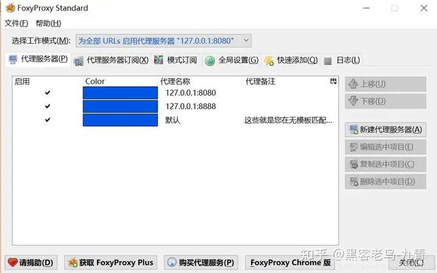Select the 127.0.0.1:8888 proxy name
This screenshot has height=273, width=437.
click(191, 106)
